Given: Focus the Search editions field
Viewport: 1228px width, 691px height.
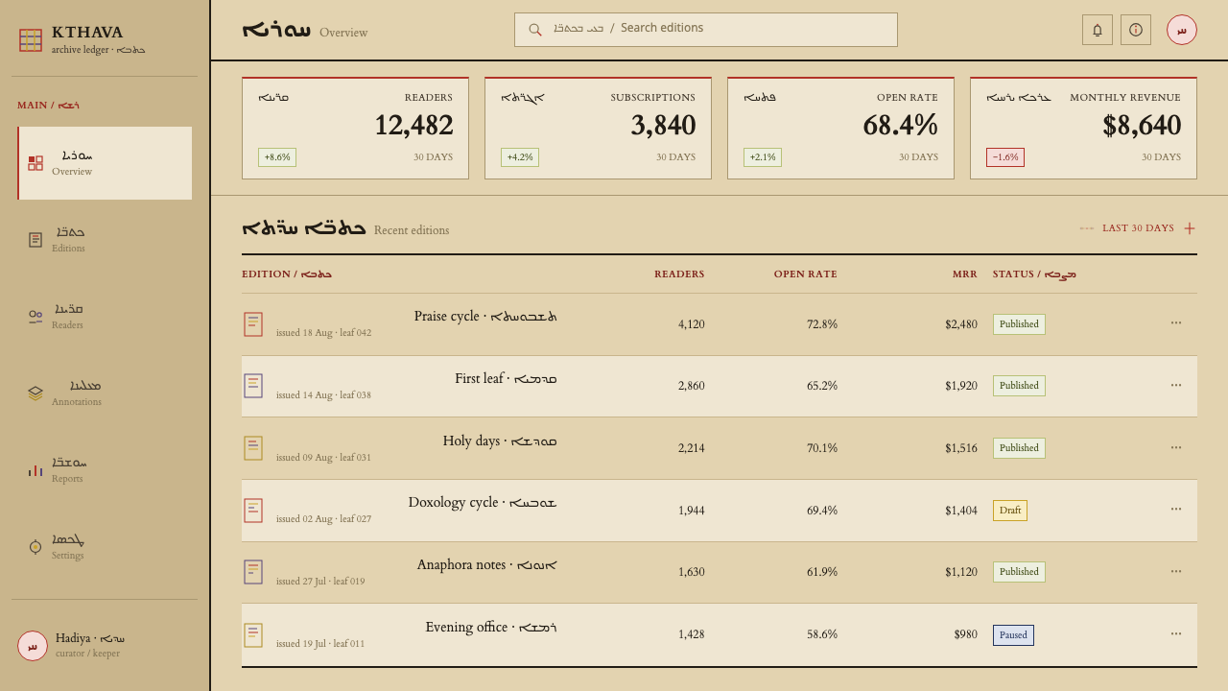Looking at the screenshot, I should click(706, 30).
